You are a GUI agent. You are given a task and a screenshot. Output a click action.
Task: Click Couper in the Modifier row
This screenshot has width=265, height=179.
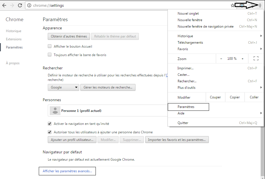(x=215, y=97)
